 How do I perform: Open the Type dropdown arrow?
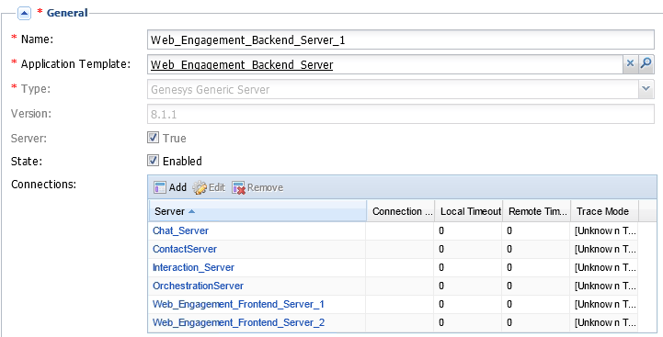point(646,89)
